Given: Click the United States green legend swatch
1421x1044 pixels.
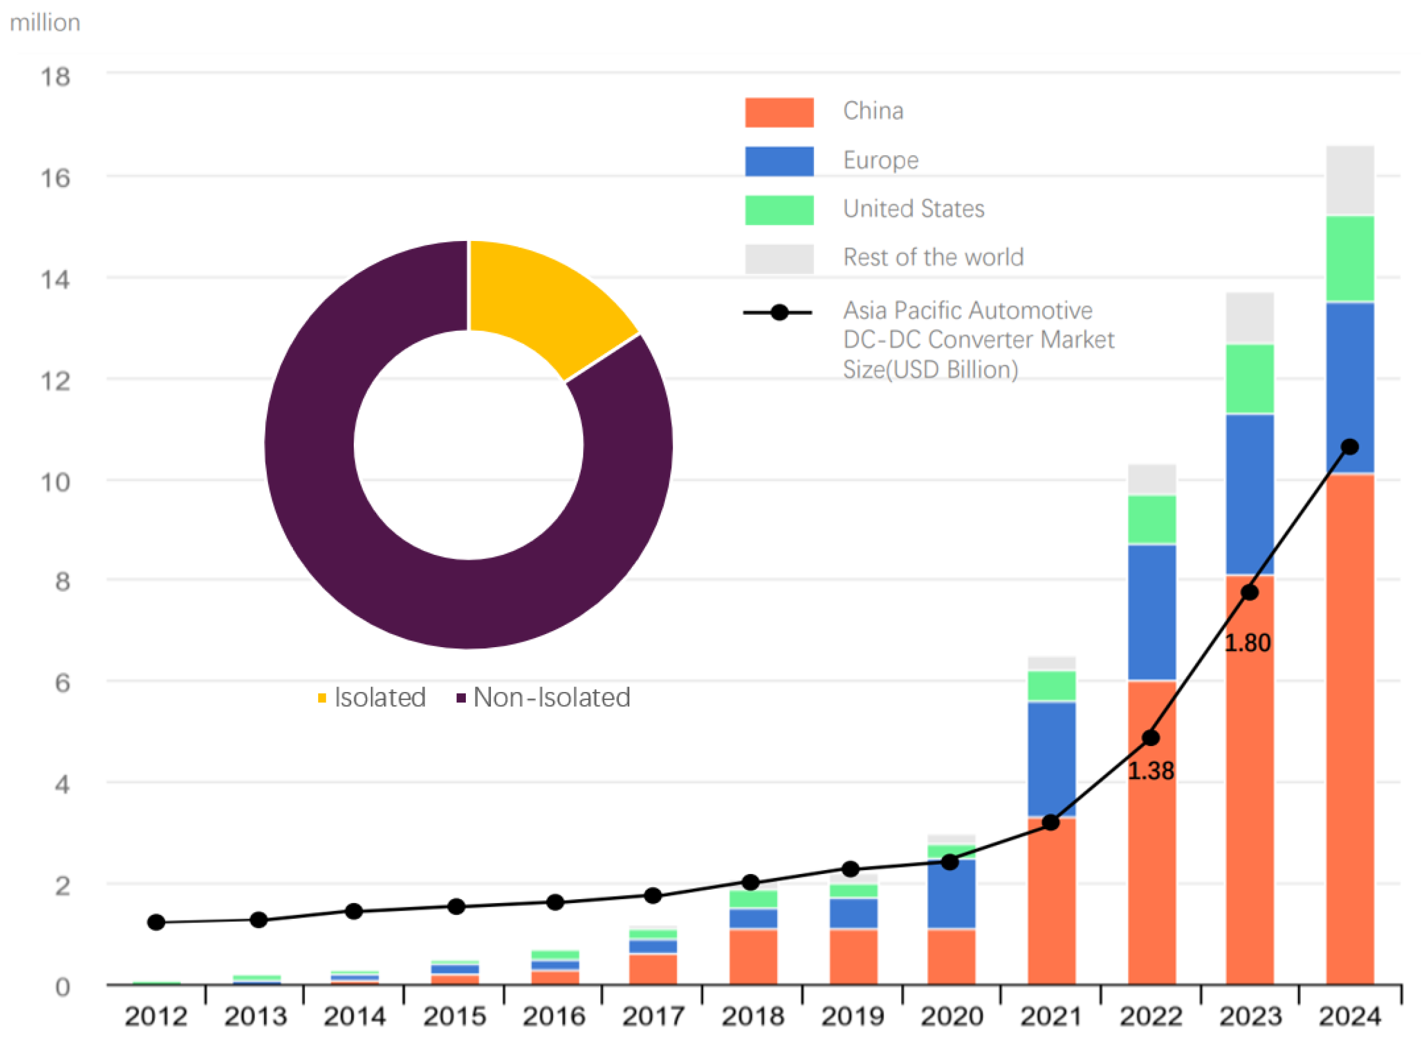Looking at the screenshot, I should point(780,210).
